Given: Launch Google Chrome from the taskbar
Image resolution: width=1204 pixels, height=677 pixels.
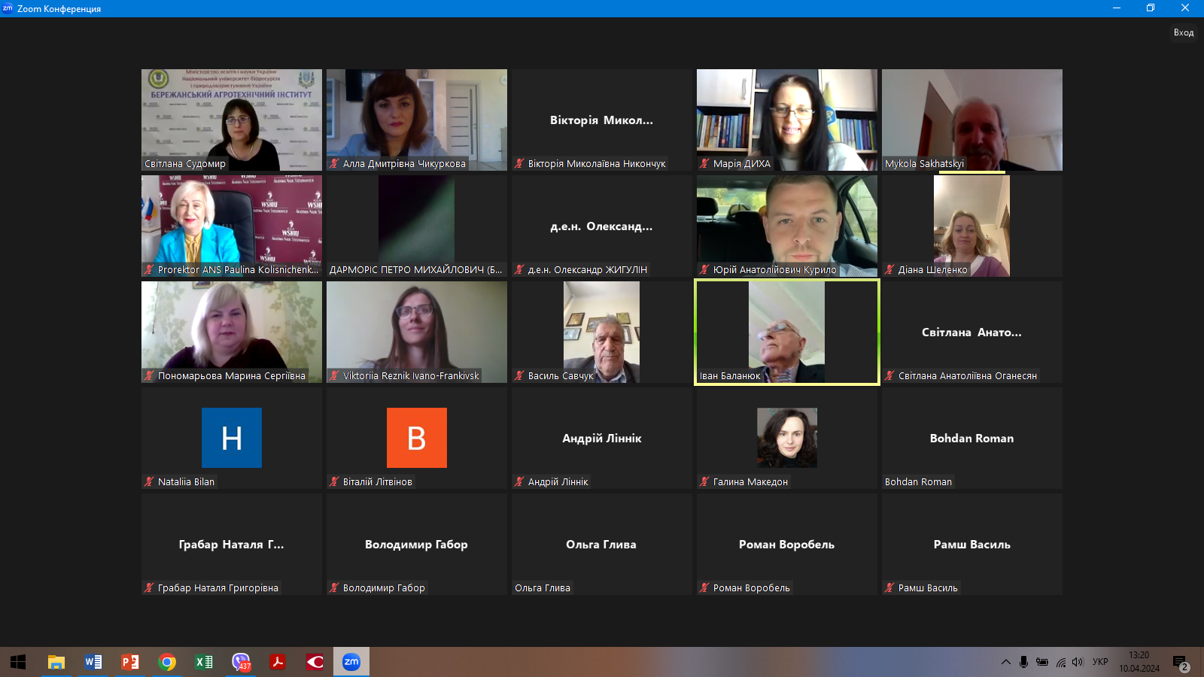Looking at the screenshot, I should pyautogui.click(x=167, y=662).
